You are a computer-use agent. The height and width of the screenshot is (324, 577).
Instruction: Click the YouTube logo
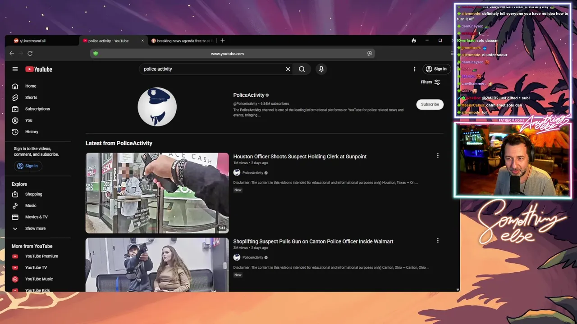(39, 69)
